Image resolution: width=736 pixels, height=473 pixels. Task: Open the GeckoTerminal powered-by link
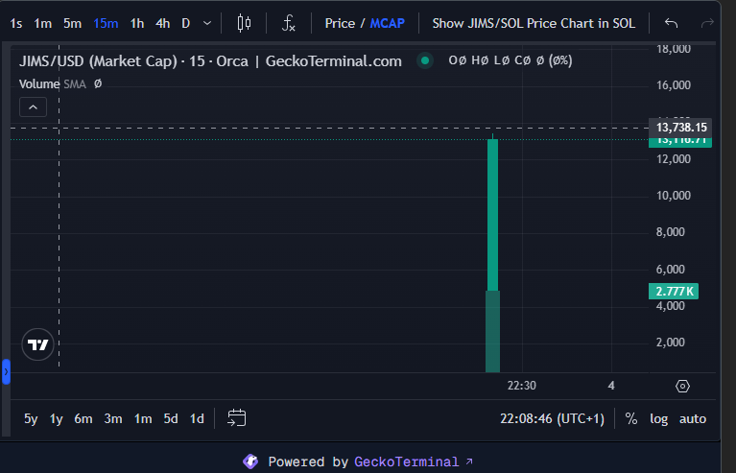click(x=413, y=461)
